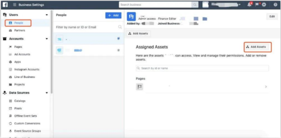Click the flag icon in top bar
The height and width of the screenshot is (138, 281).
click(x=257, y=5)
